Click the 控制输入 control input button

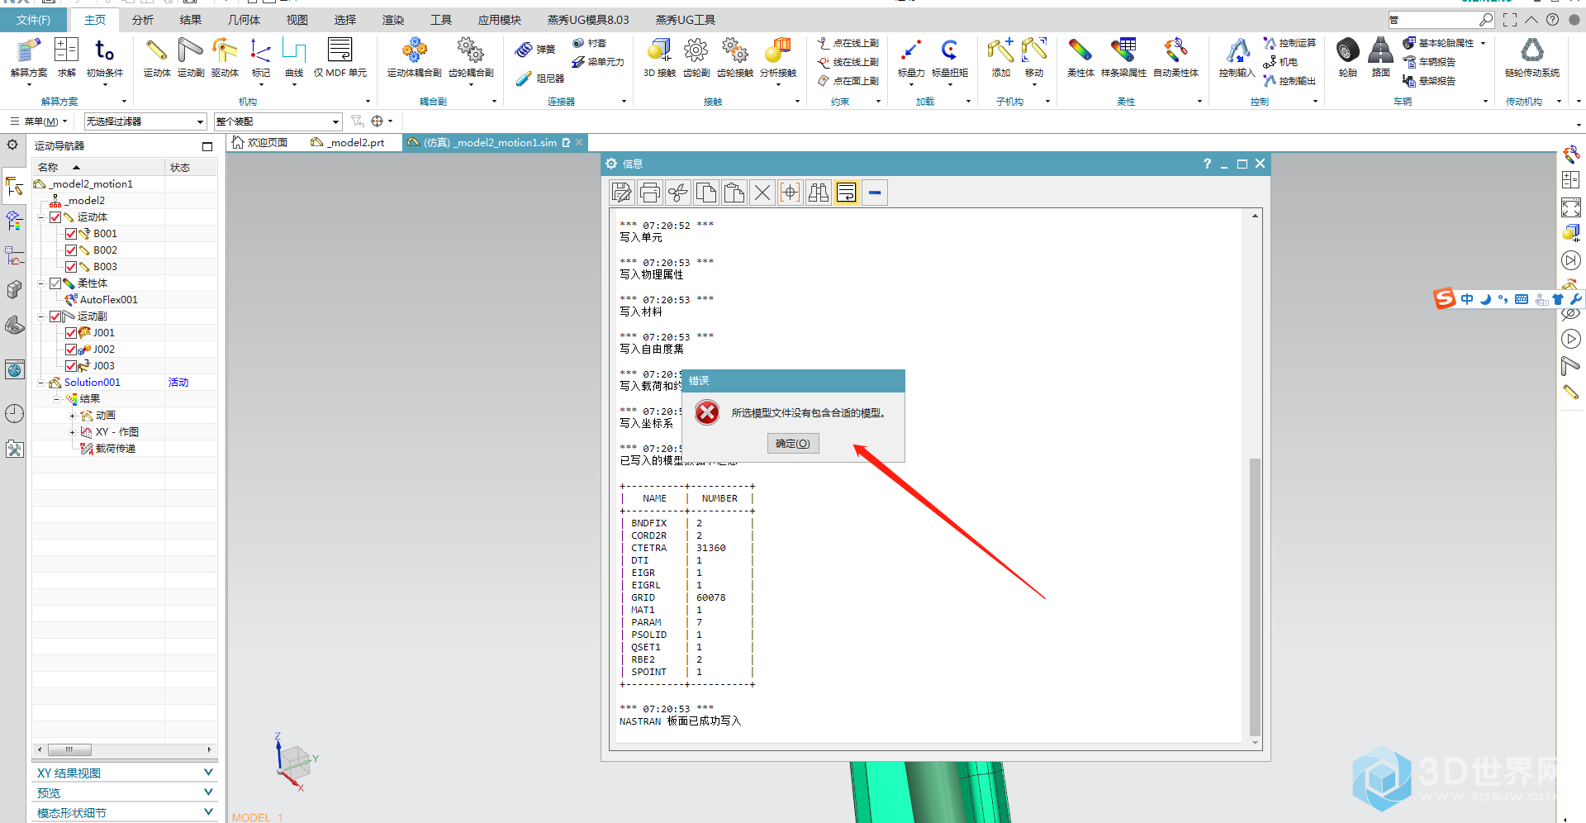(1237, 58)
